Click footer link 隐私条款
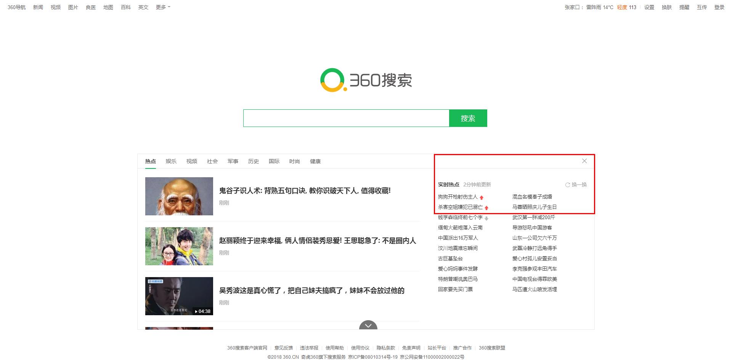Screen dimensions: 732x364 (x=386, y=348)
